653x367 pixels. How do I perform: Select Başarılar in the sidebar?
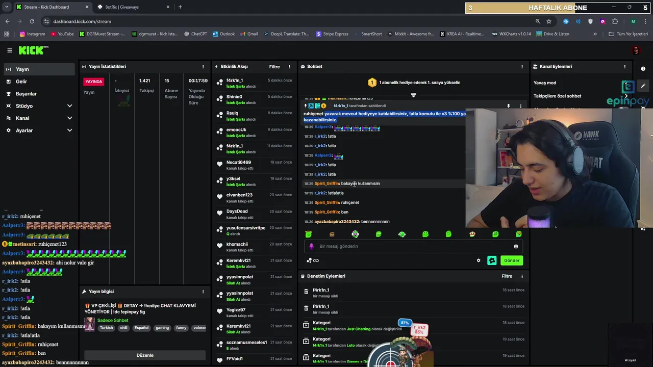[38, 94]
